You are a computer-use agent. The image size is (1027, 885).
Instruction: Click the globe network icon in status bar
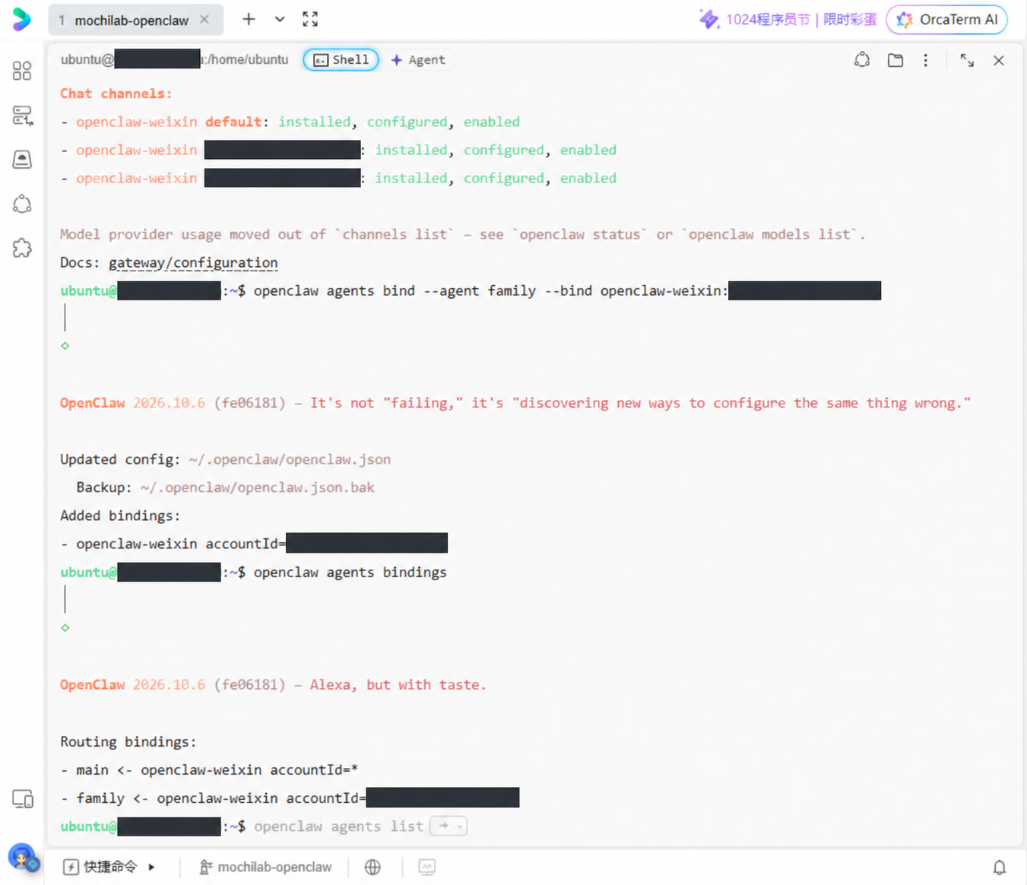(x=372, y=867)
